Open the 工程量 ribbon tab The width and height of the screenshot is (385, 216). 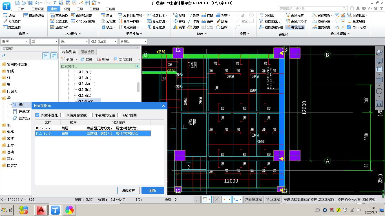click(94, 9)
